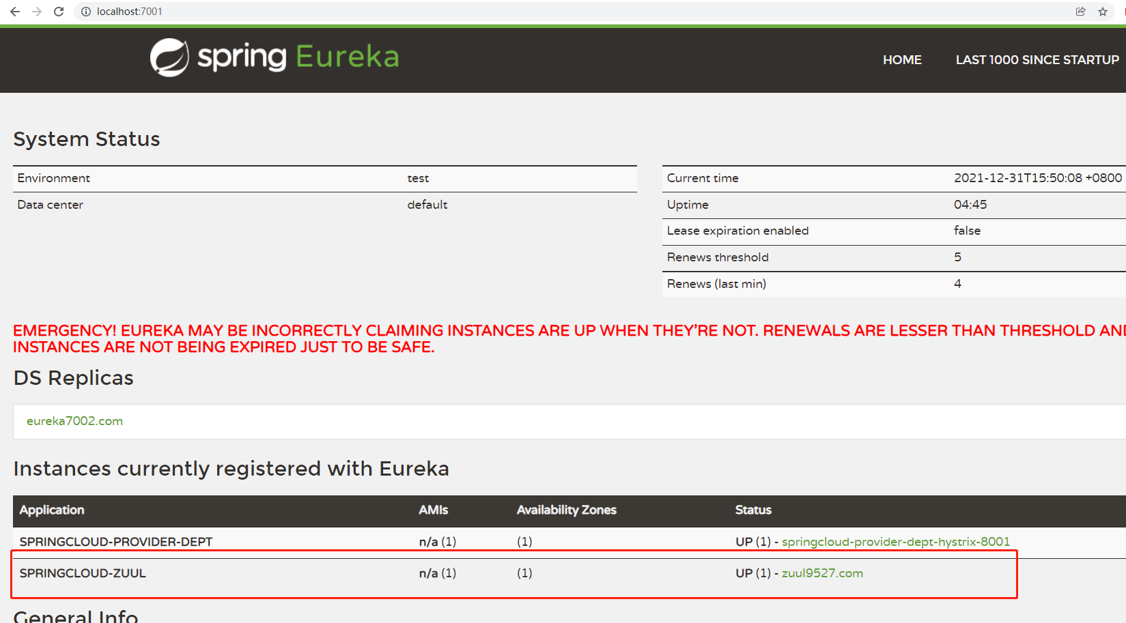Click the Uptime label

pyautogui.click(x=688, y=205)
